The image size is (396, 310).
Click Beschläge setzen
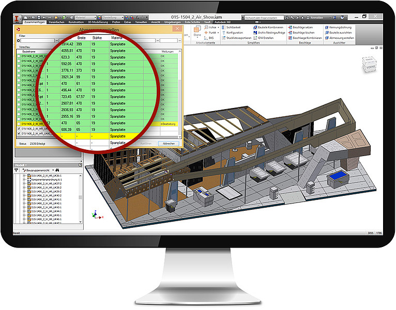pos(300,27)
